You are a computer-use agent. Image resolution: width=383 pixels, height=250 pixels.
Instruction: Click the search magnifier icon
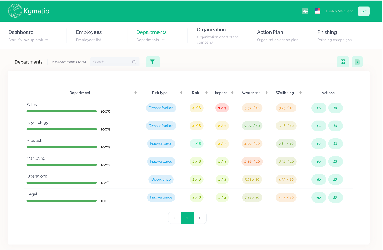pos(134,62)
